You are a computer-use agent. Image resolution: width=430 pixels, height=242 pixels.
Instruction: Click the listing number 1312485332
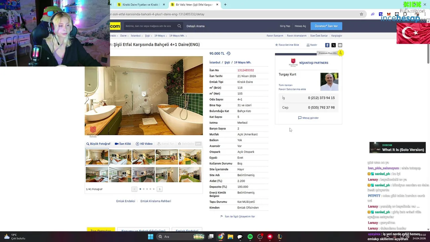(246, 70)
